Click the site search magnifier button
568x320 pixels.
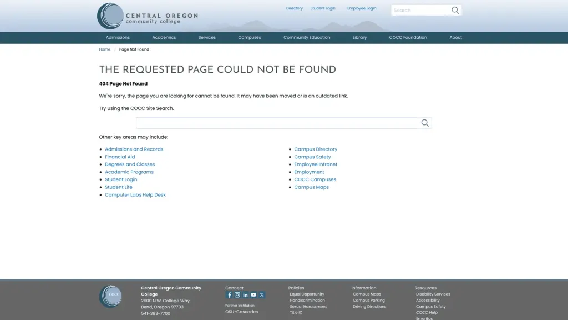425,123
